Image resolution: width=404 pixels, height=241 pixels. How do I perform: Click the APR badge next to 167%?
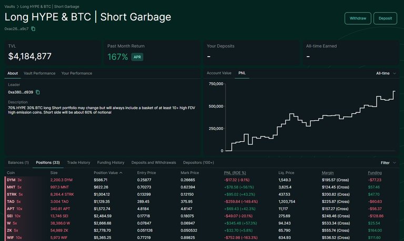pyautogui.click(x=137, y=57)
